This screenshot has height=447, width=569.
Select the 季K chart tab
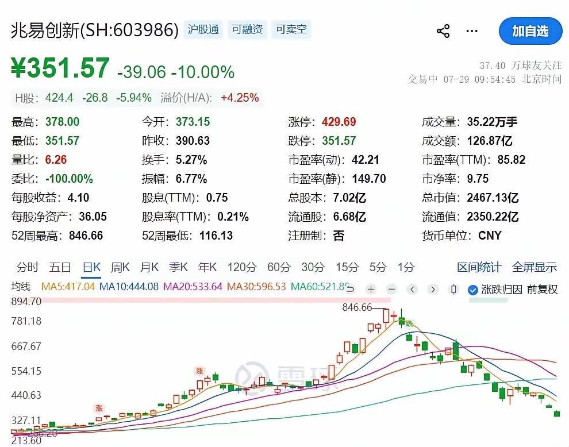pos(178,267)
